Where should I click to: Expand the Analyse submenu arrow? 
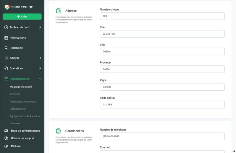pos(40,58)
